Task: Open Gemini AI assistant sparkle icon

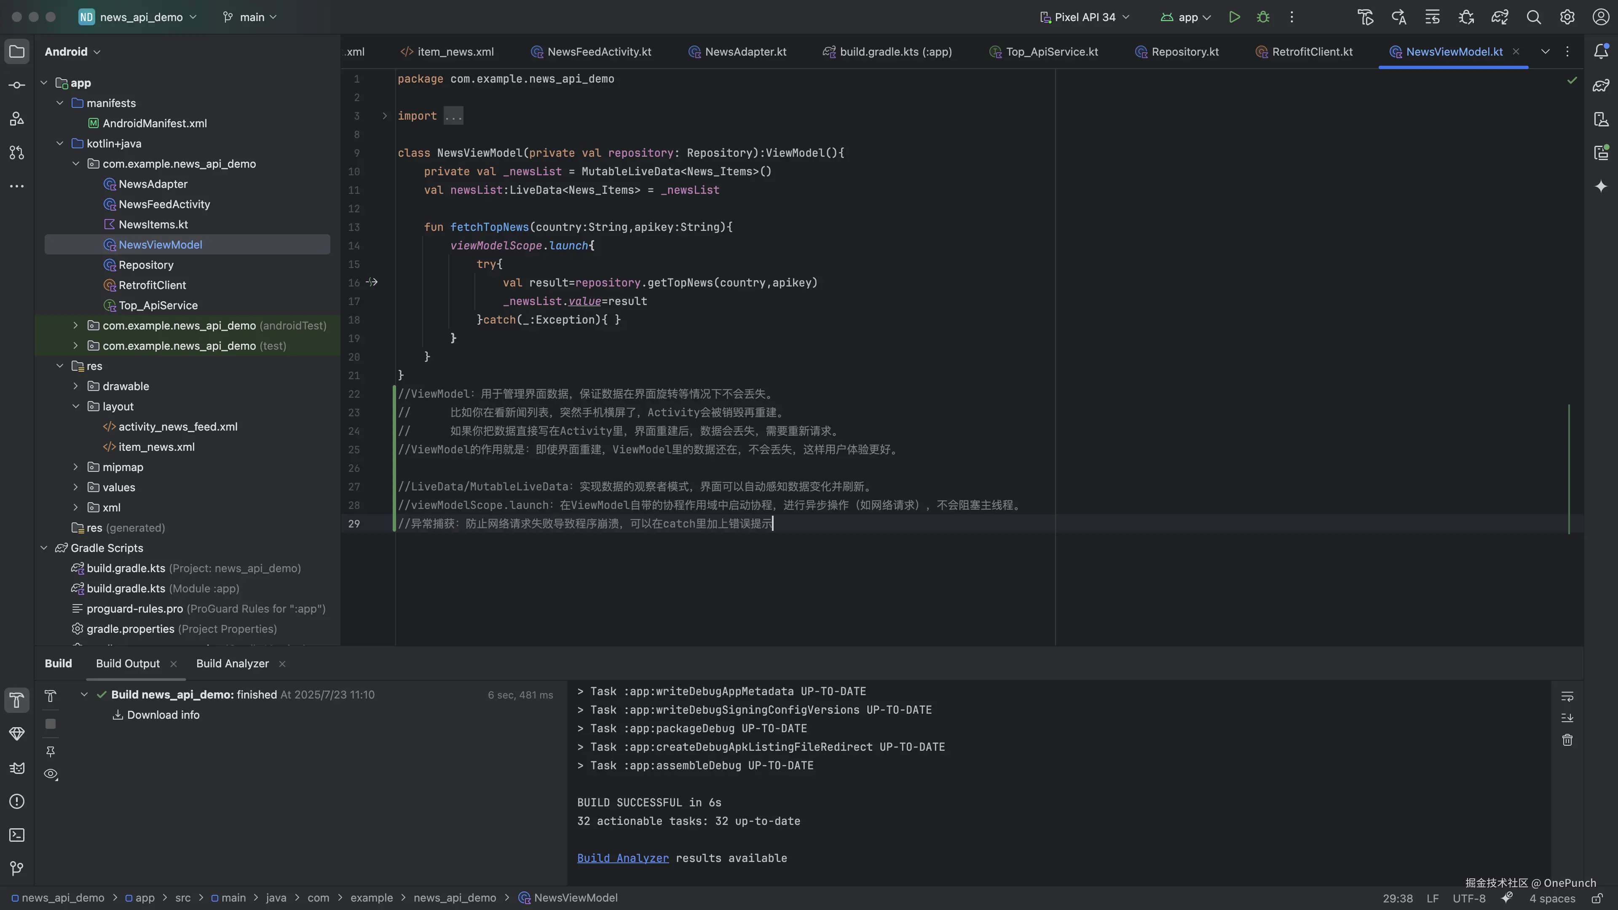Action: [x=1601, y=186]
